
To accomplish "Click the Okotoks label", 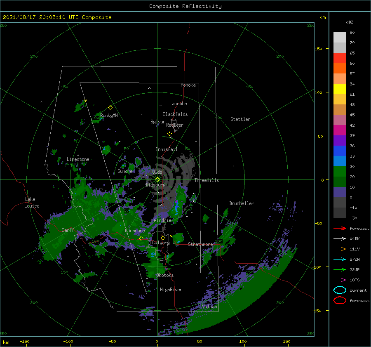I will 165,275.
